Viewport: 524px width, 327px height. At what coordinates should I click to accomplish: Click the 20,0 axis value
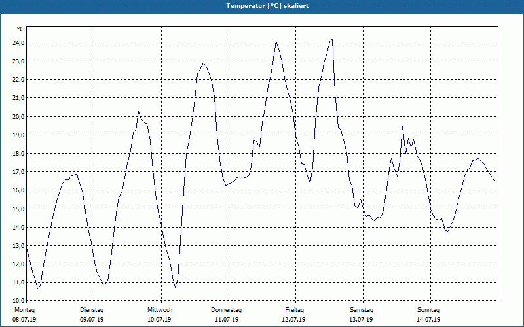[x=18, y=116]
